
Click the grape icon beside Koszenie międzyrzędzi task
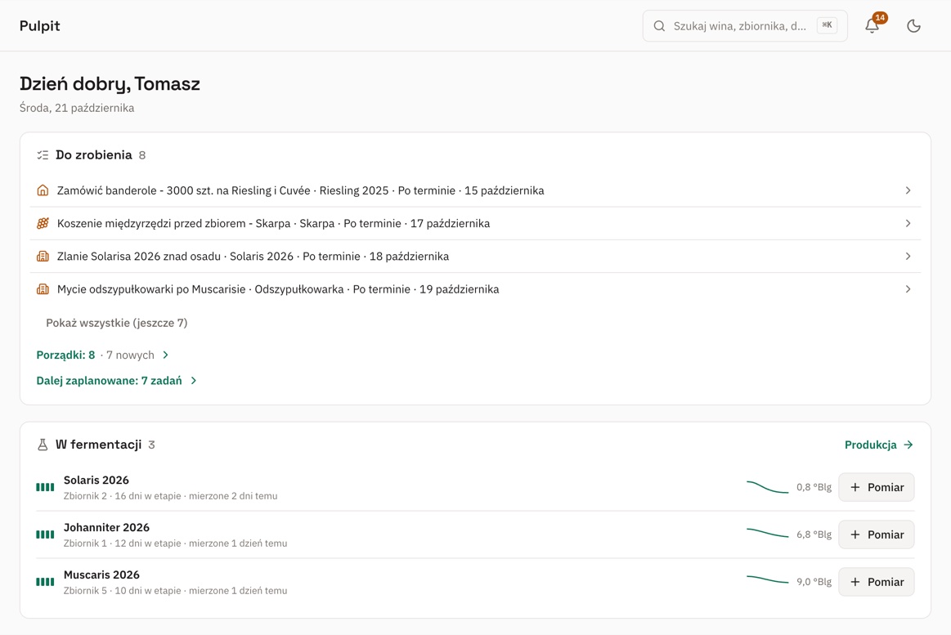click(43, 223)
